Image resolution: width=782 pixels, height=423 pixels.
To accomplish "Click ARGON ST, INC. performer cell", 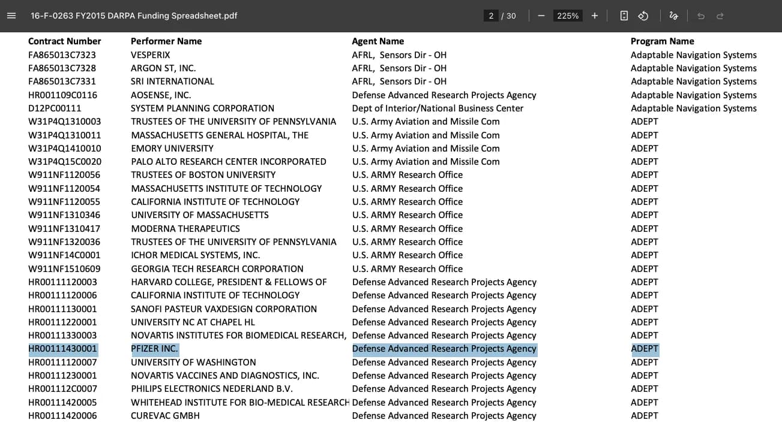I will point(163,68).
